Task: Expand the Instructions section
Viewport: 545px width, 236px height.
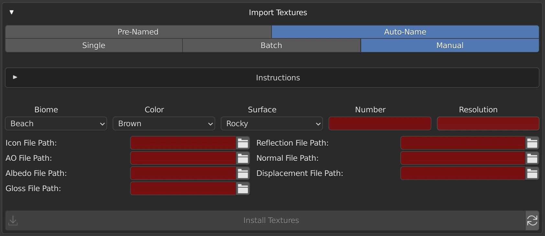Action: pos(15,77)
